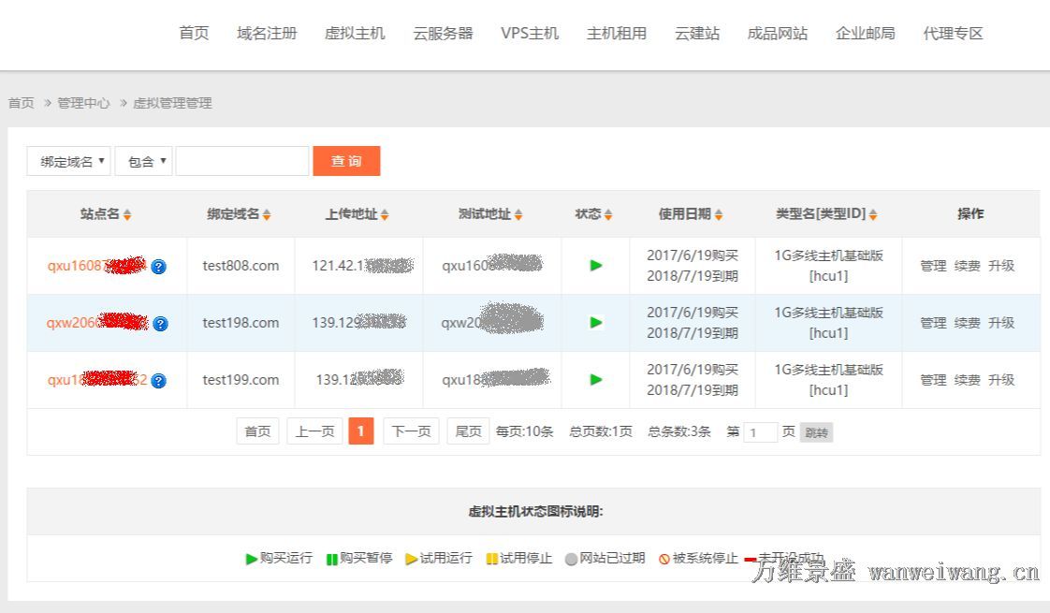Click 虚拟管理管理 breadcrumb link
Screen dimensions: 1050x613
pyautogui.click(x=172, y=103)
